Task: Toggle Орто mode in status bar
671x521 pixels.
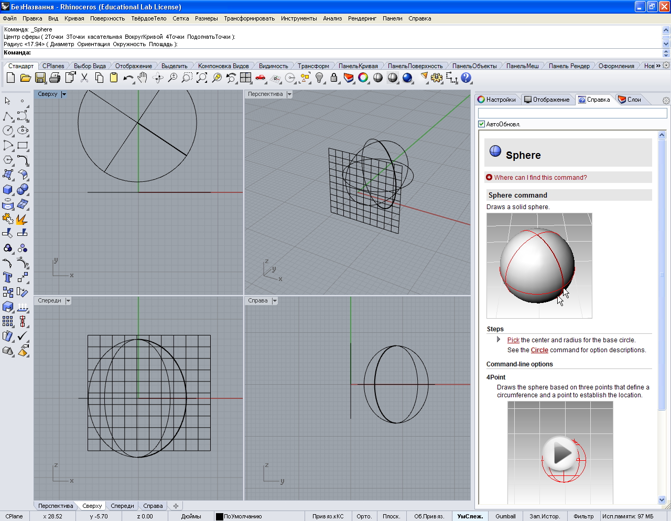Action: click(x=364, y=516)
